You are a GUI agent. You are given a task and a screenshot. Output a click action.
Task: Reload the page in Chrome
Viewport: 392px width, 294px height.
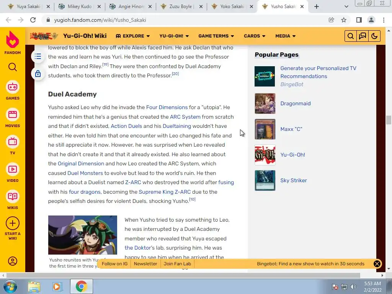[x=33, y=20]
